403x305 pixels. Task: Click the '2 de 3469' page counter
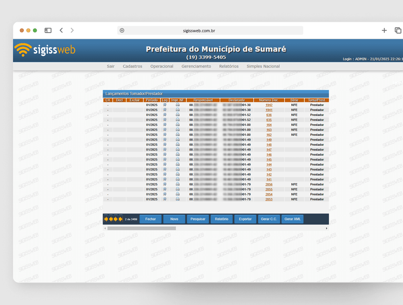pos(131,219)
